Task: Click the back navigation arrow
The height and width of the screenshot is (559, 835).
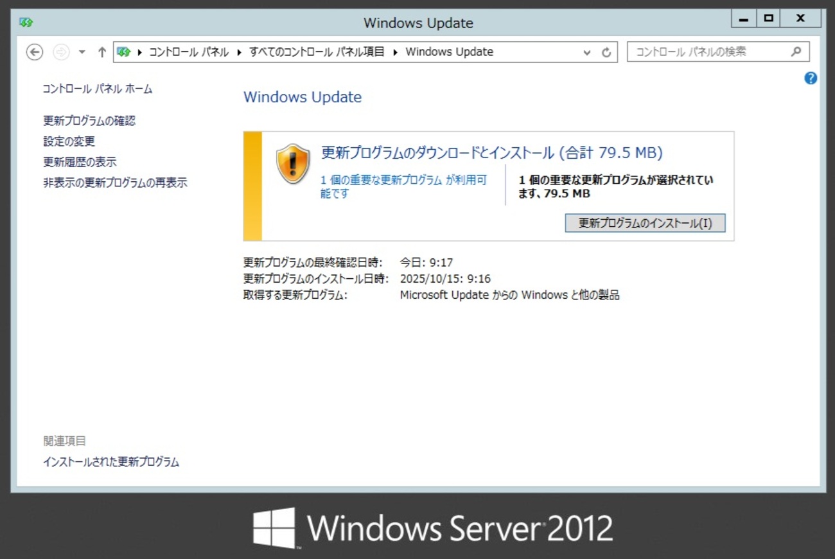Action: [x=33, y=51]
